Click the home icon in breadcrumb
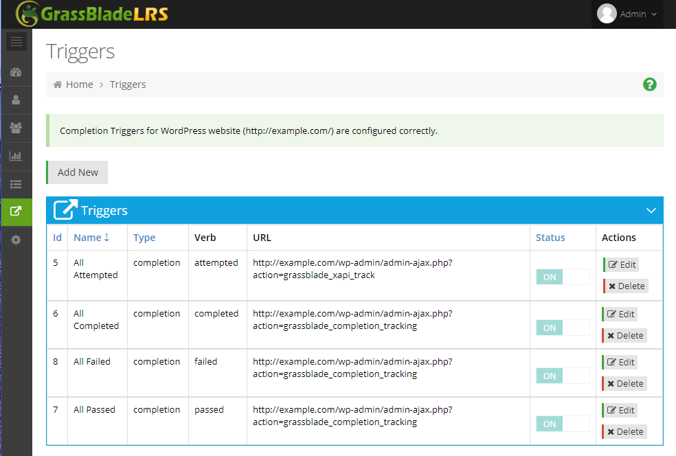The image size is (676, 456). pyautogui.click(x=57, y=84)
